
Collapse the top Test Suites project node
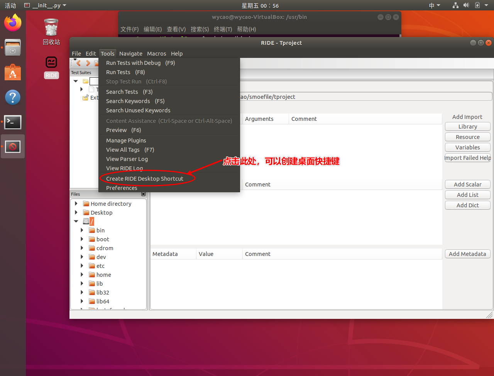[76, 81]
